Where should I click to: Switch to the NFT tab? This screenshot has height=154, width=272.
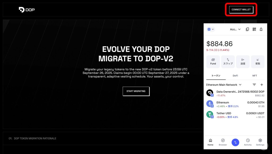pyautogui.click(x=255, y=76)
